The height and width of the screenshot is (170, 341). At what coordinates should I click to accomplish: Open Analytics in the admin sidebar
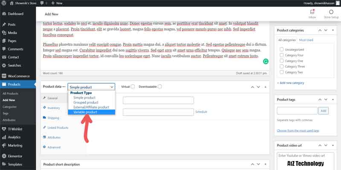point(14,137)
